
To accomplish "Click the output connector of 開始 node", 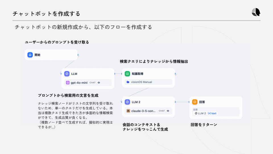I will click(x=78, y=55).
